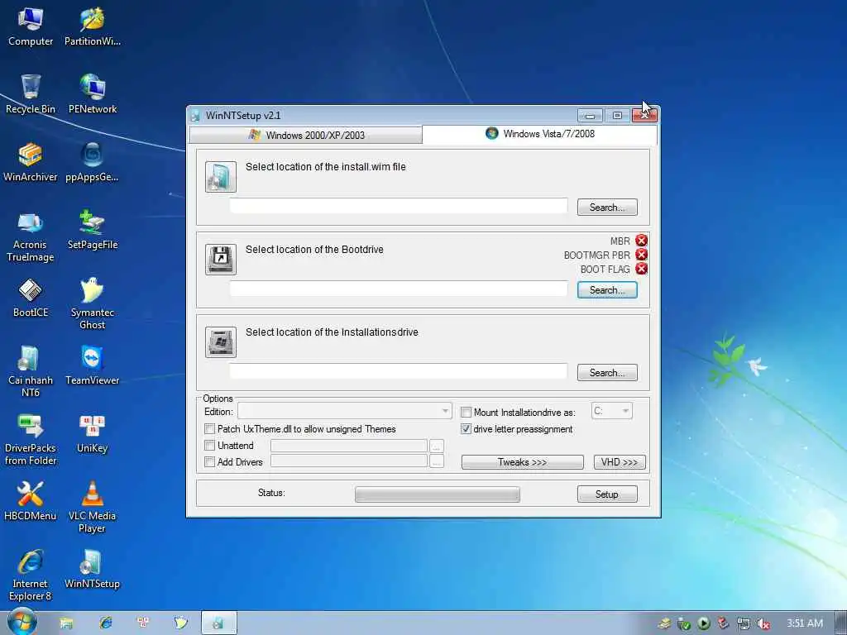Check the Add Drivers option
The image size is (847, 635).
[x=209, y=461]
